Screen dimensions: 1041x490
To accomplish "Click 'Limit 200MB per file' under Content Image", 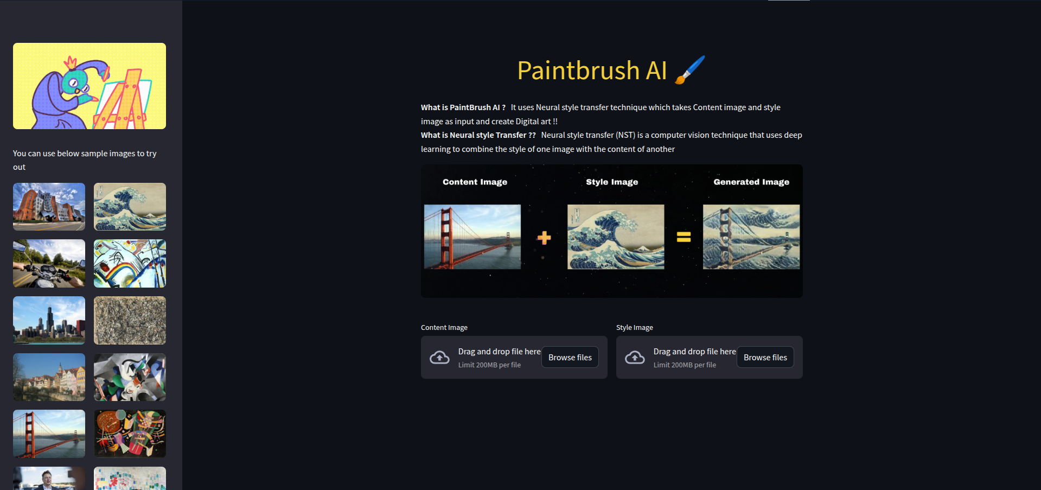I will (489, 365).
